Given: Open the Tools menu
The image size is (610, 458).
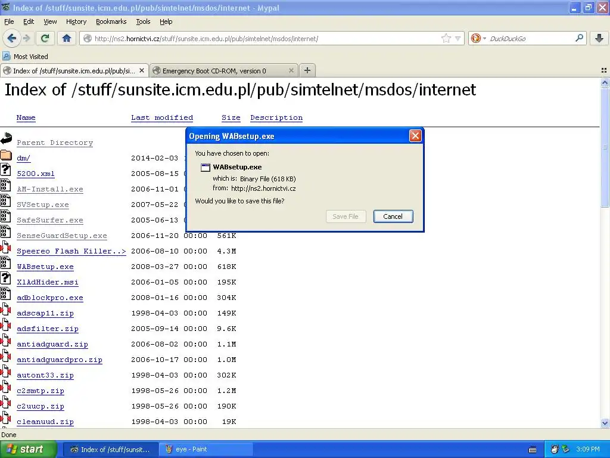Looking at the screenshot, I should [143, 21].
